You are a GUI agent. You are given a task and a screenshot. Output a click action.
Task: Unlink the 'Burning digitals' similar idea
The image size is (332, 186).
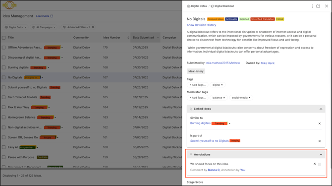pyautogui.click(x=320, y=124)
